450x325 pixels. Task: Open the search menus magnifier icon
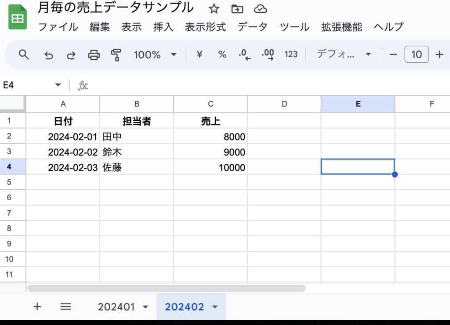click(24, 54)
